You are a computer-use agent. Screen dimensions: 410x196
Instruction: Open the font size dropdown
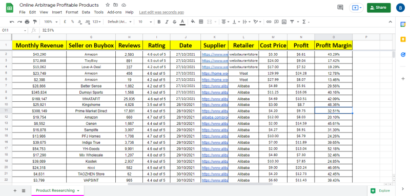[145, 22]
